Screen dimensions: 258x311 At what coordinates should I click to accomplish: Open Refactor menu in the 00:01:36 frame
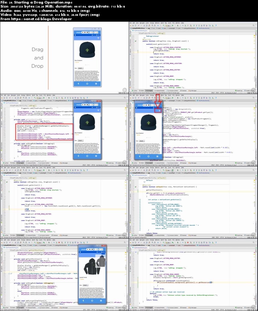pos(157,23)
